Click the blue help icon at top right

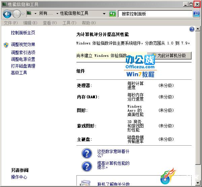[x=192, y=29]
